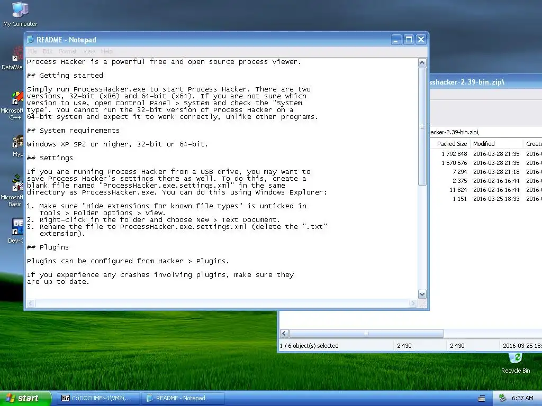Click the 7-Zip address path field

coord(486,132)
